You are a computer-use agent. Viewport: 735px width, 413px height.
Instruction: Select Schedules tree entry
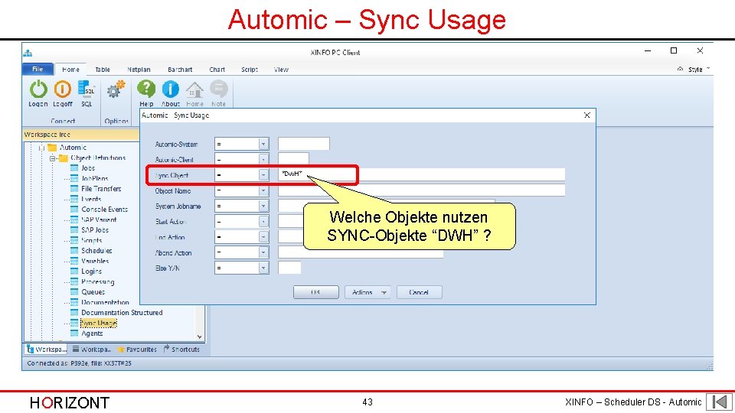point(96,251)
